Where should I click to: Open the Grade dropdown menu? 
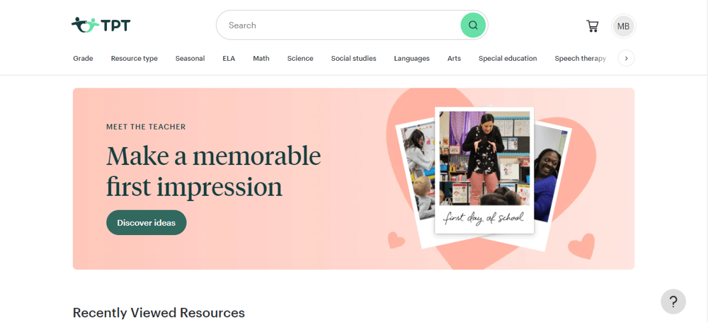[x=83, y=58]
